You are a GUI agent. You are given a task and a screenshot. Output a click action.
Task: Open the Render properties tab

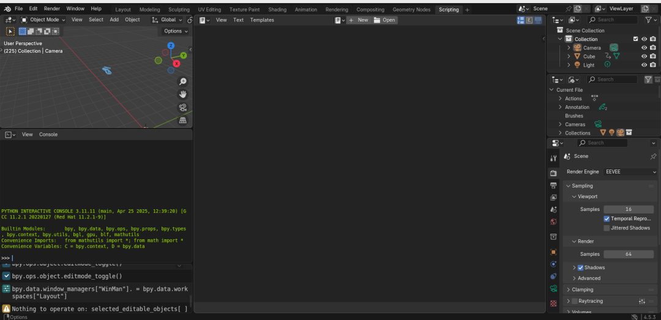click(553, 173)
